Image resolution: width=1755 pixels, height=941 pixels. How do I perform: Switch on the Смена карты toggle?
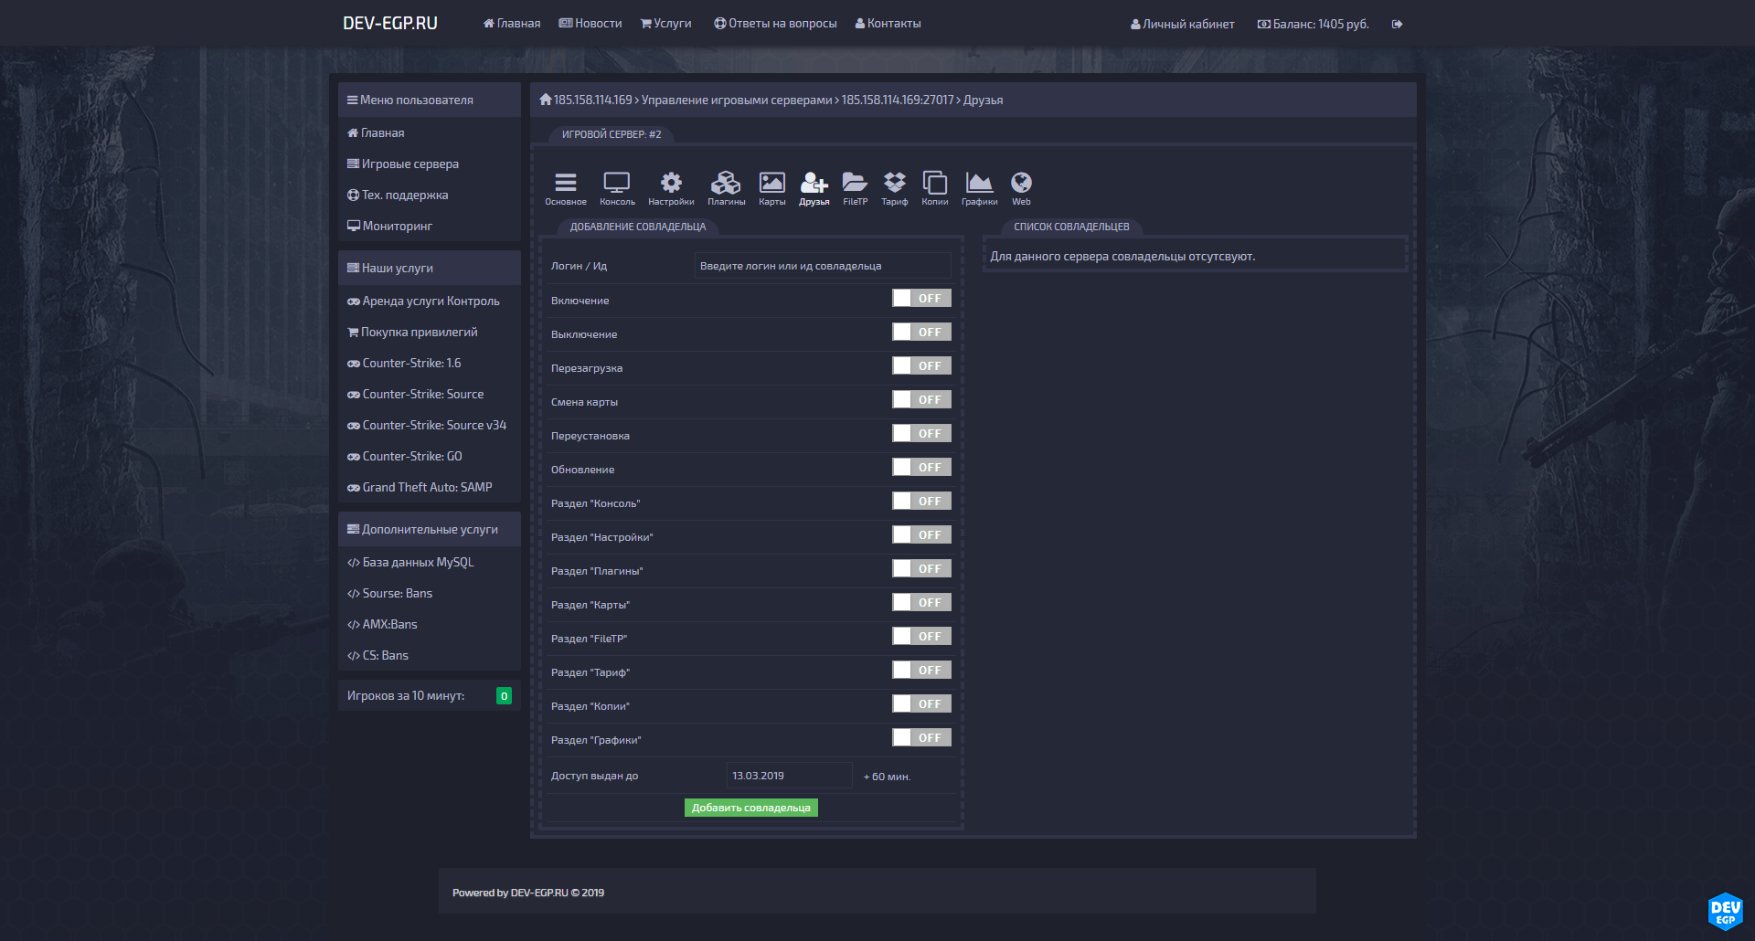pos(921,400)
